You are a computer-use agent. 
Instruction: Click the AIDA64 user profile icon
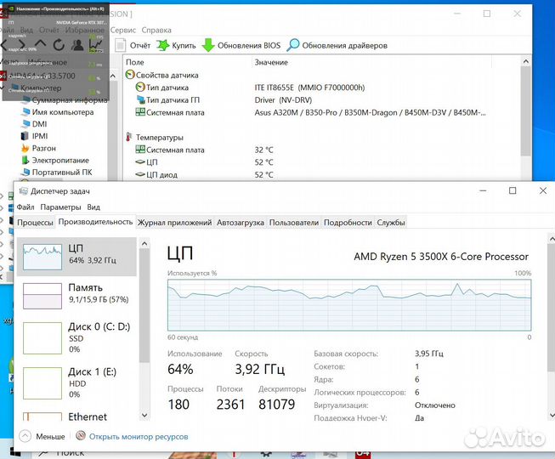[77, 45]
